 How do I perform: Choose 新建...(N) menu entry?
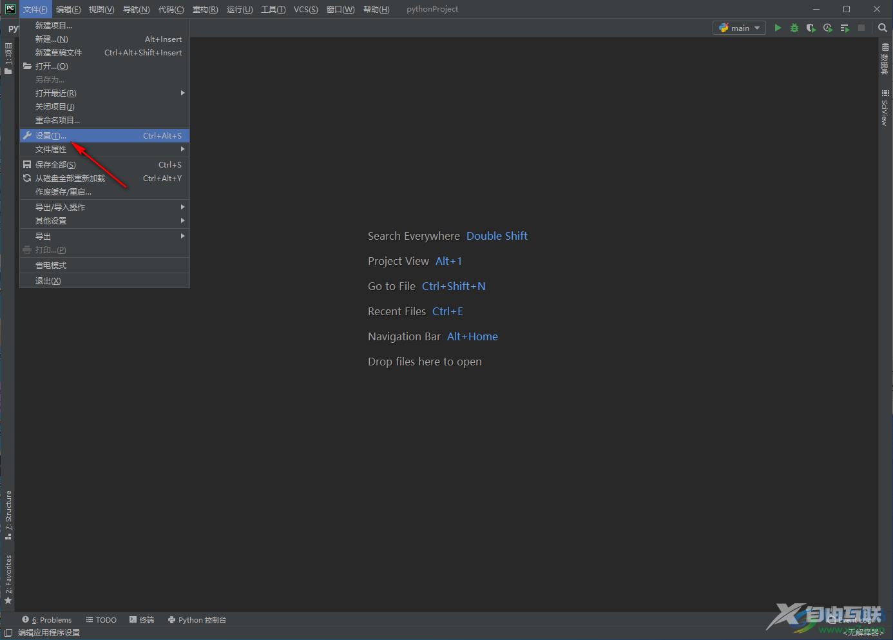104,39
